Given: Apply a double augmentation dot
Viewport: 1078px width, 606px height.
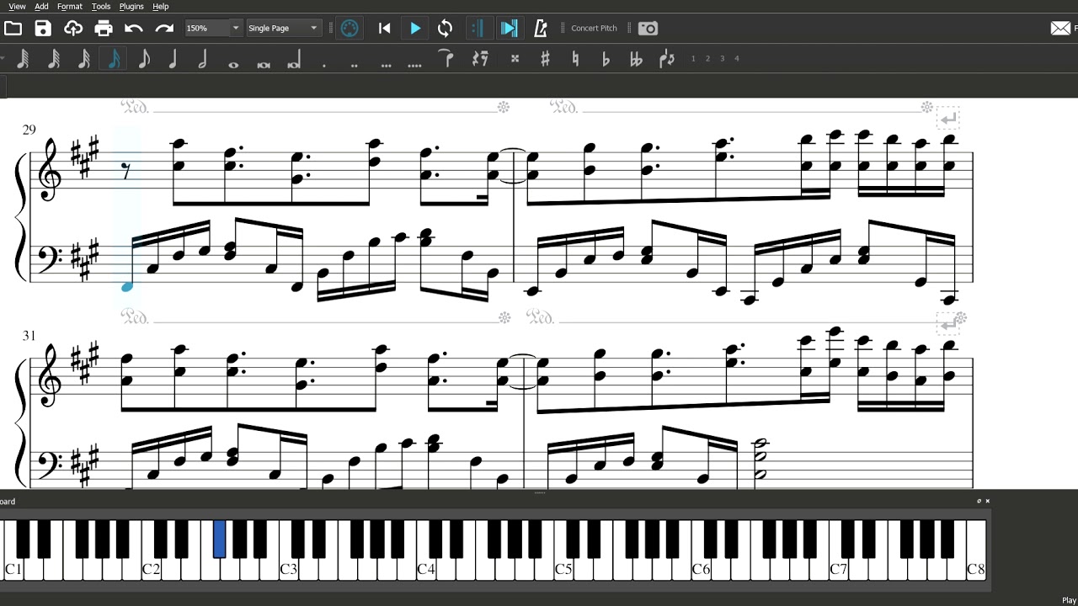Looking at the screenshot, I should (354, 64).
